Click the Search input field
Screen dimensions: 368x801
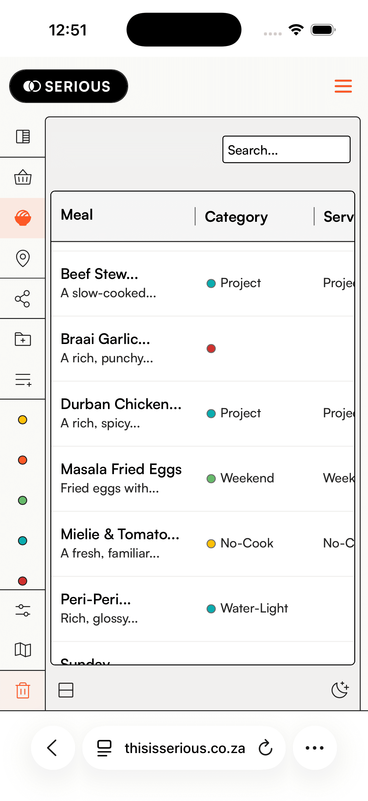tap(286, 150)
